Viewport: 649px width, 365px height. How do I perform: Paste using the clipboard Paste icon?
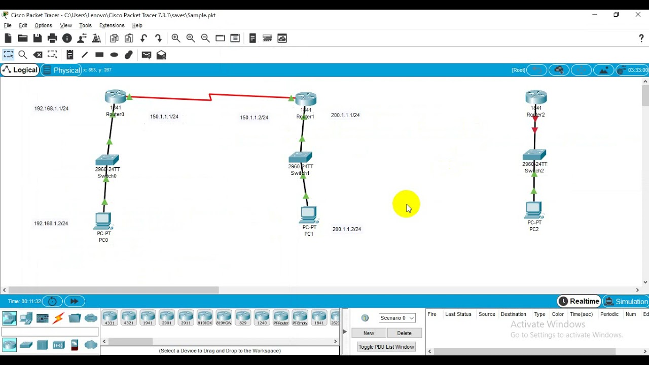click(129, 39)
